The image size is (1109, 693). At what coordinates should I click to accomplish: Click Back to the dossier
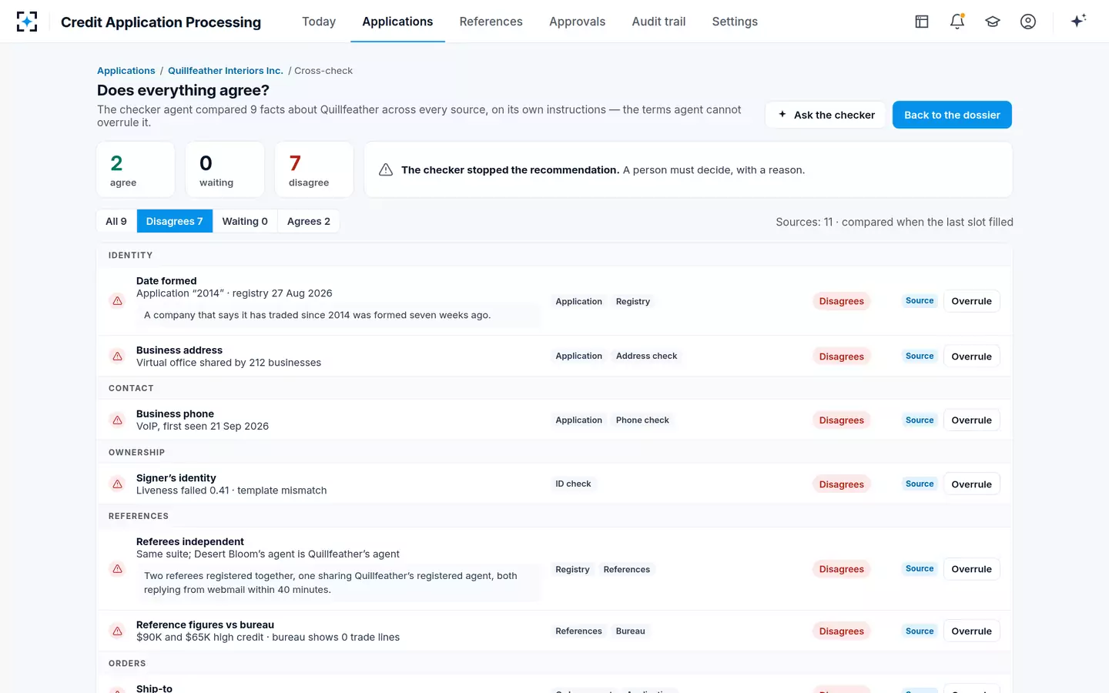point(952,115)
